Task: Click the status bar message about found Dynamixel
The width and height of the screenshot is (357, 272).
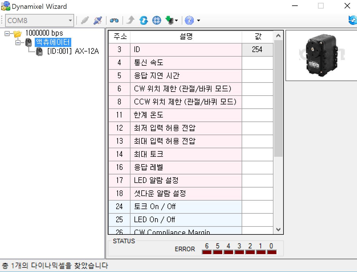Action: click(x=55, y=266)
